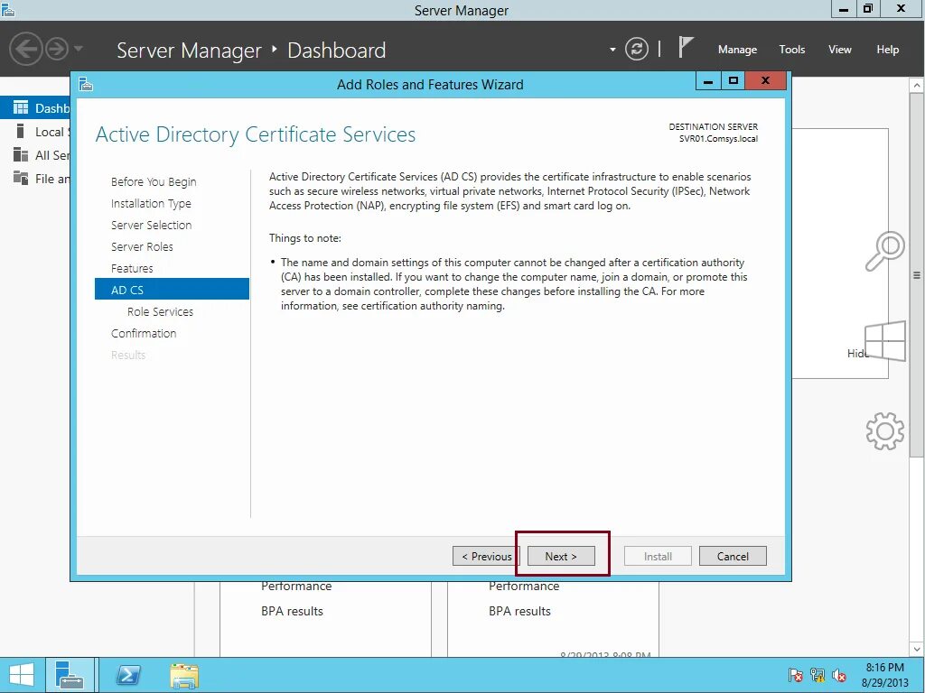Click the forward navigation arrow

click(57, 49)
